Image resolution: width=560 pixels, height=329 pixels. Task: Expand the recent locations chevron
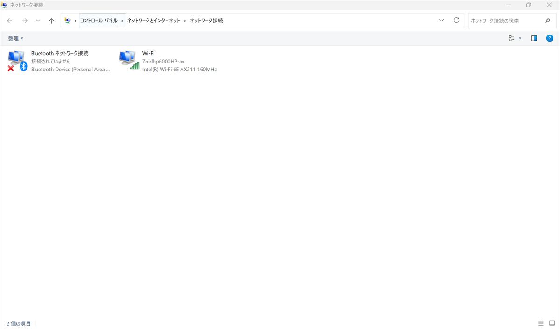[38, 21]
